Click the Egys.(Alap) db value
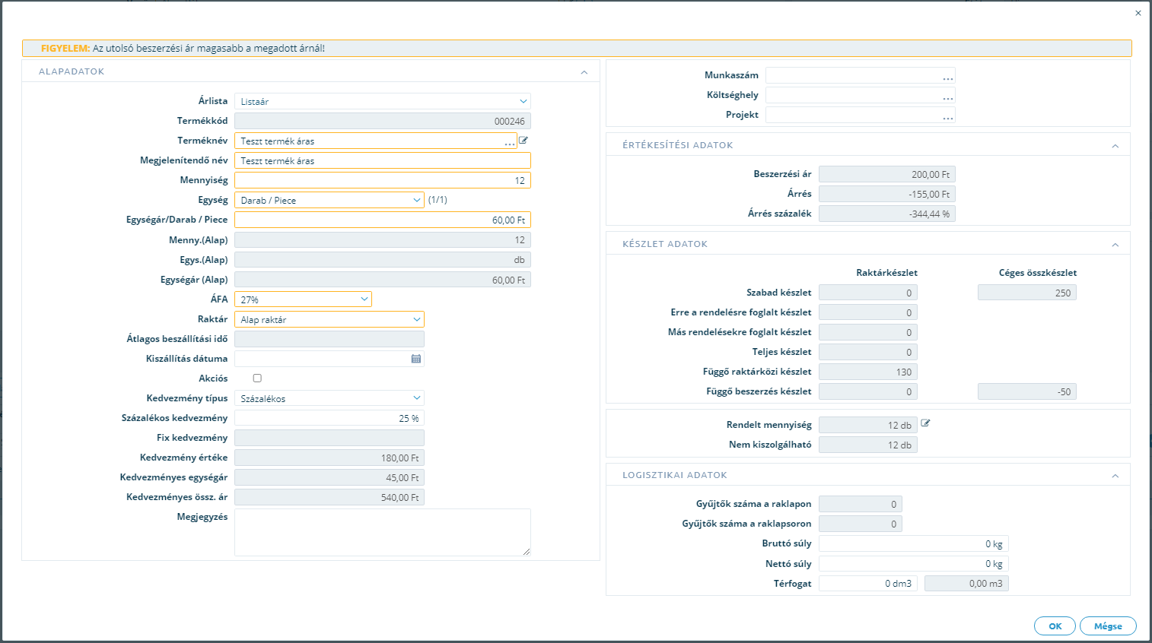 click(x=383, y=260)
